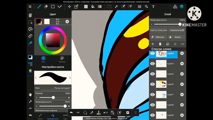Open Layer2 settings gear

182,53
